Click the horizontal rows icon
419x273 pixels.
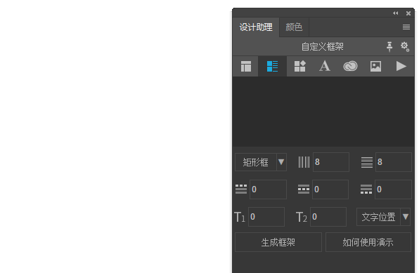click(x=367, y=162)
